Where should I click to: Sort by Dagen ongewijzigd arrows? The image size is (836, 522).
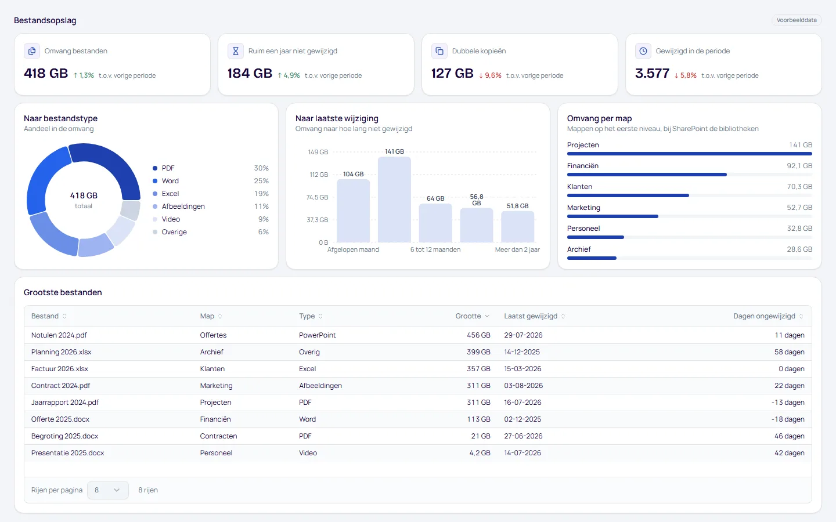click(801, 316)
